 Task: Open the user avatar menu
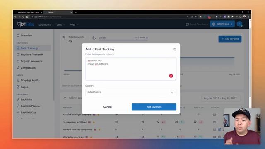coord(240,24)
